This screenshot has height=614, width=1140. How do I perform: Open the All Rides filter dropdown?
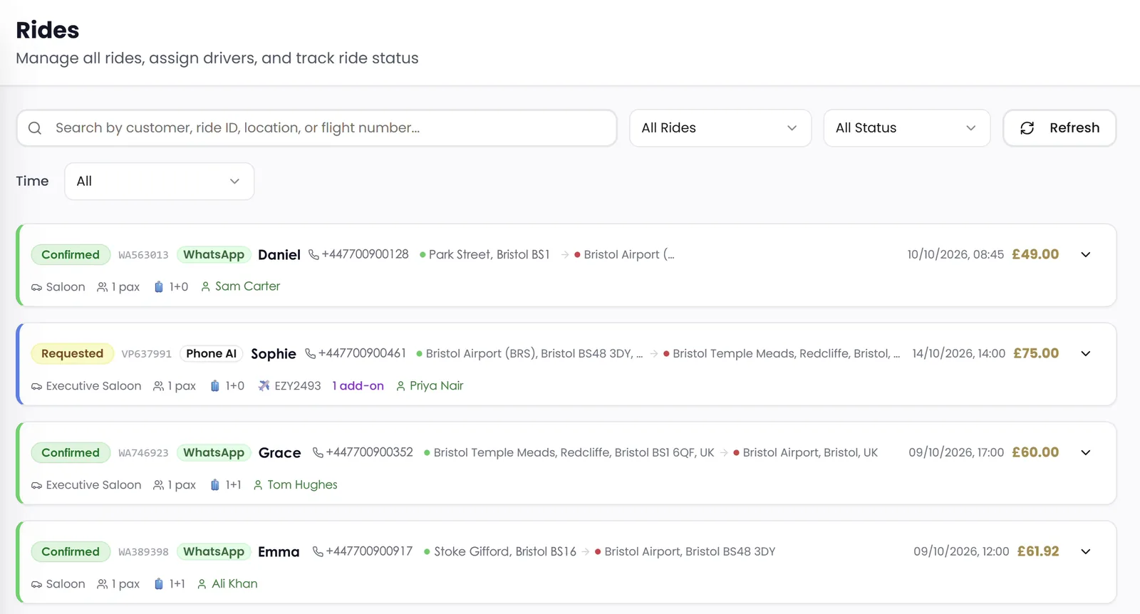click(720, 128)
